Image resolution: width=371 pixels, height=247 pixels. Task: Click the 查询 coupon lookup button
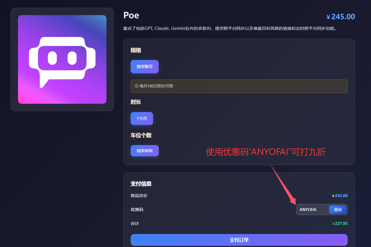(337, 209)
